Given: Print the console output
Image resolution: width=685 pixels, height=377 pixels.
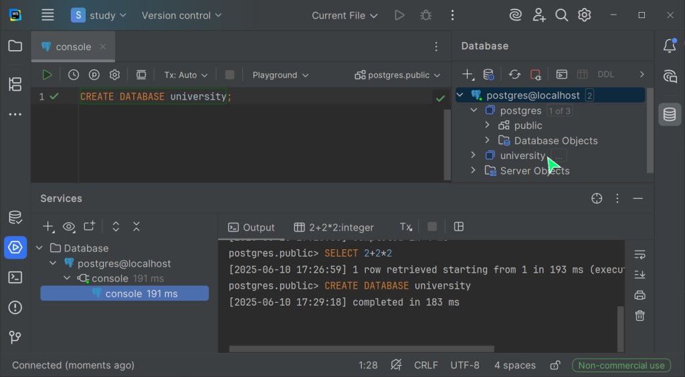Looking at the screenshot, I should [640, 295].
